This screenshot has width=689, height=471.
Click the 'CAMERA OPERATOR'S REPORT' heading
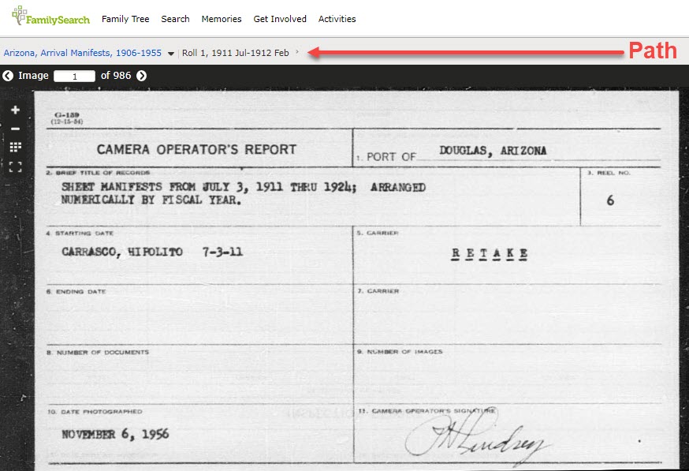point(196,150)
